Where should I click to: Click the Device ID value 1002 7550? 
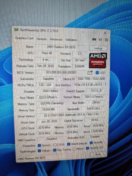91,79
